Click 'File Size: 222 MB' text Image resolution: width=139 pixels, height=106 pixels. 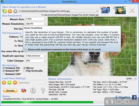pyautogui.click(x=56, y=90)
